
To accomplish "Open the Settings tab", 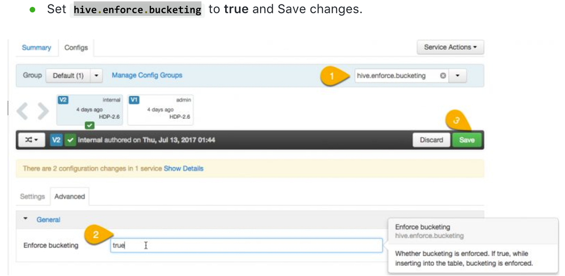I will pyautogui.click(x=32, y=196).
